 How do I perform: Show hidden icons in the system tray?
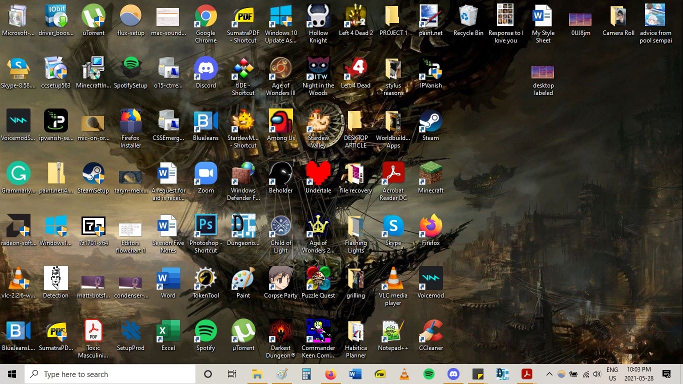pos(549,373)
